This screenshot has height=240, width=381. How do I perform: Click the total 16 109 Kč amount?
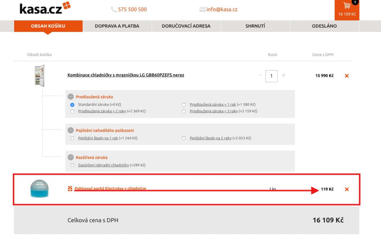(x=328, y=220)
